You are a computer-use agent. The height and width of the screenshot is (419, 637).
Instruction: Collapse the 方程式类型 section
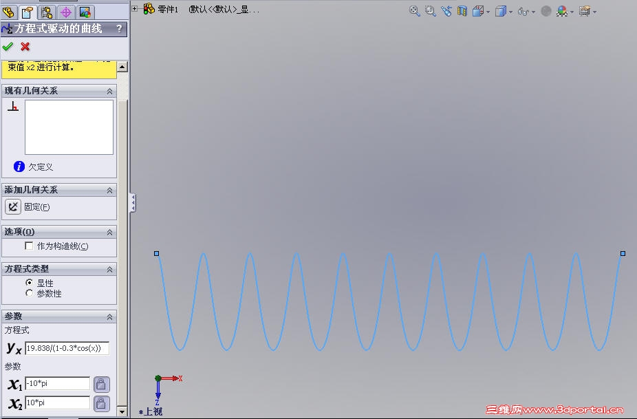109,270
